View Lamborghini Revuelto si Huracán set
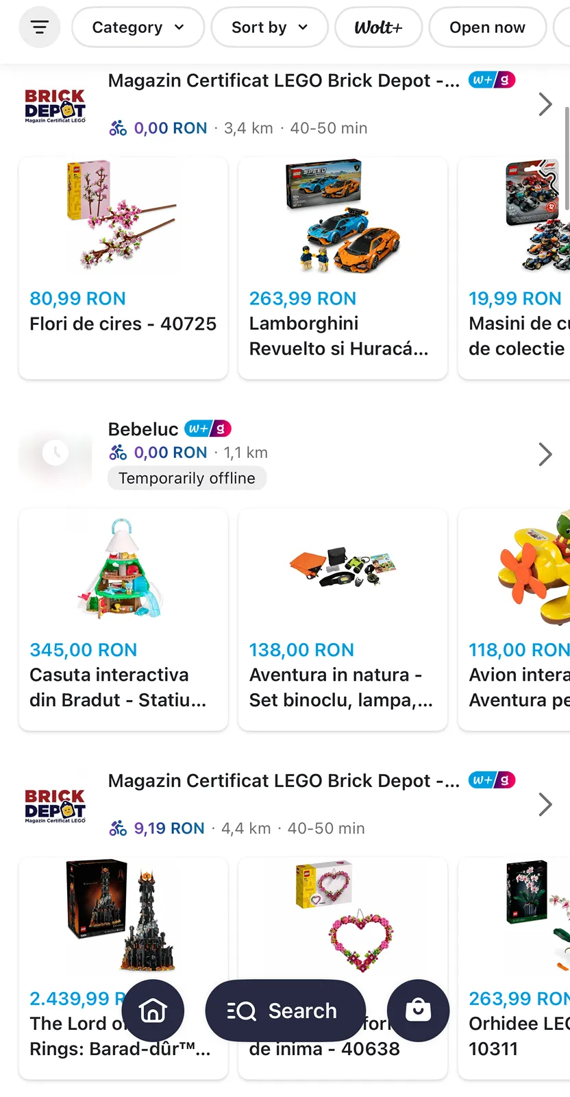Viewport: 570px width, 1097px height. 343,267
